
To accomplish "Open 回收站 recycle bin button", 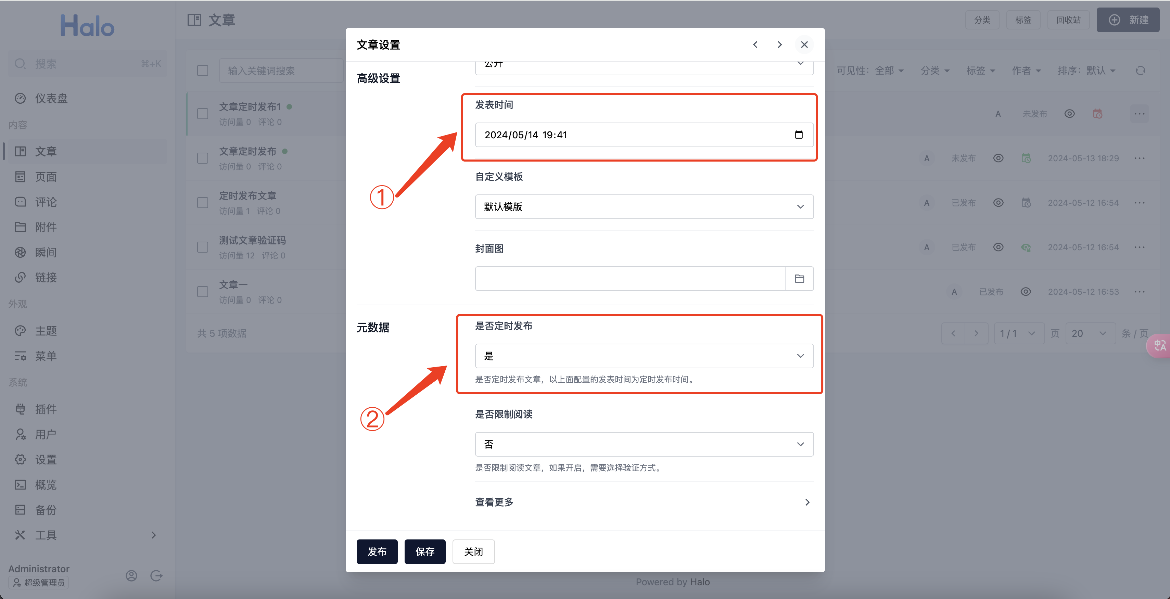I will 1068,20.
